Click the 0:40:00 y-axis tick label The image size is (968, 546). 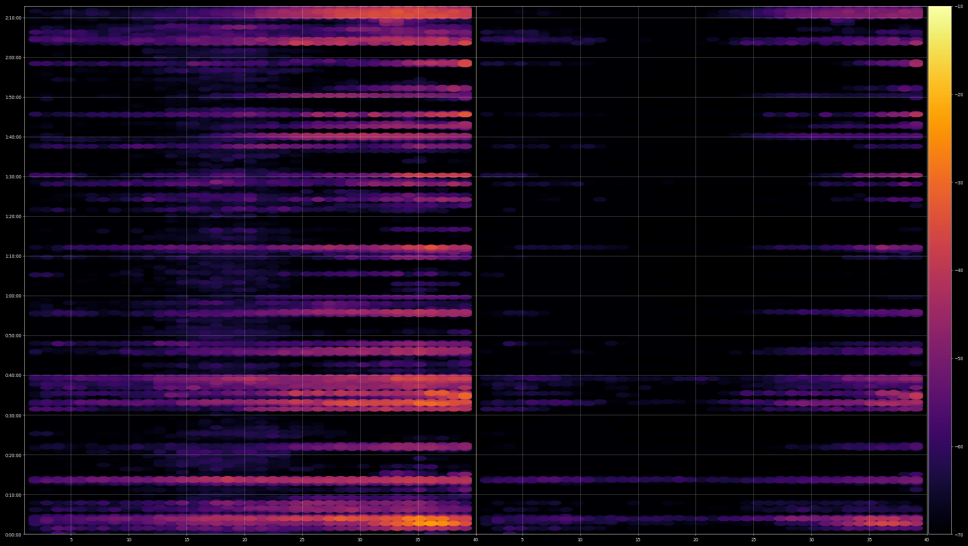tap(13, 376)
